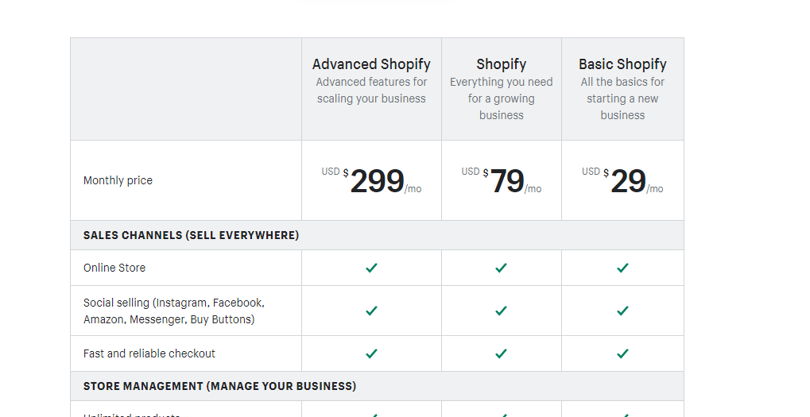Click the Store Management section header

click(219, 386)
